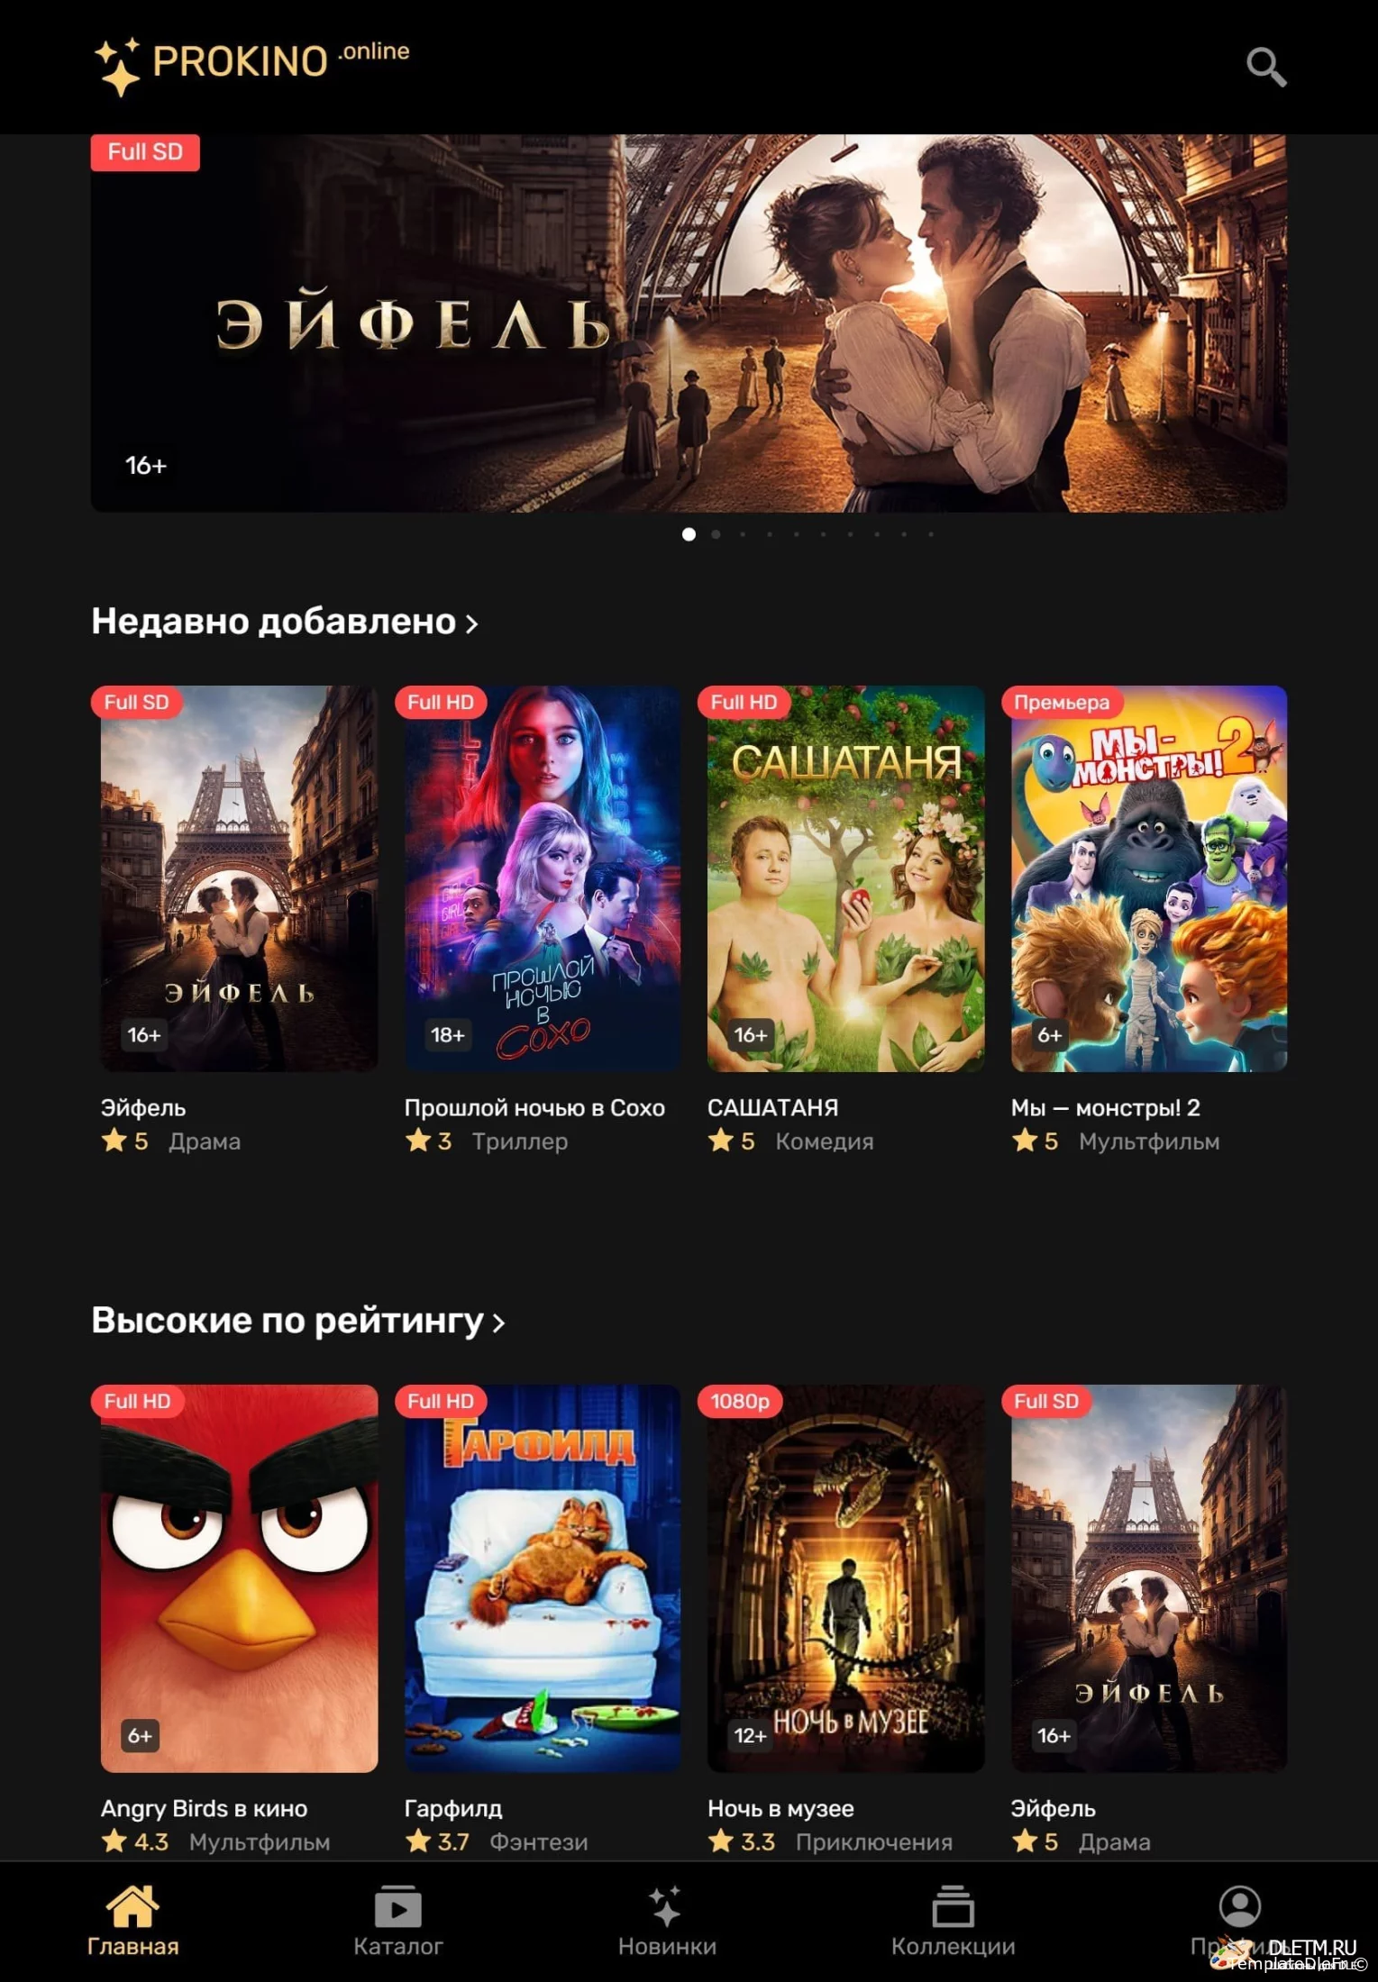
Task: Select the Мы — монстры! 2 poster
Action: [x=1148, y=878]
